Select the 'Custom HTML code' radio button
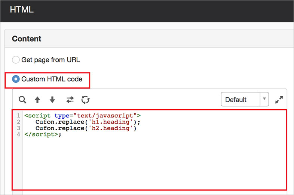Image resolution: width=294 pixels, height=195 pixels. [16, 79]
